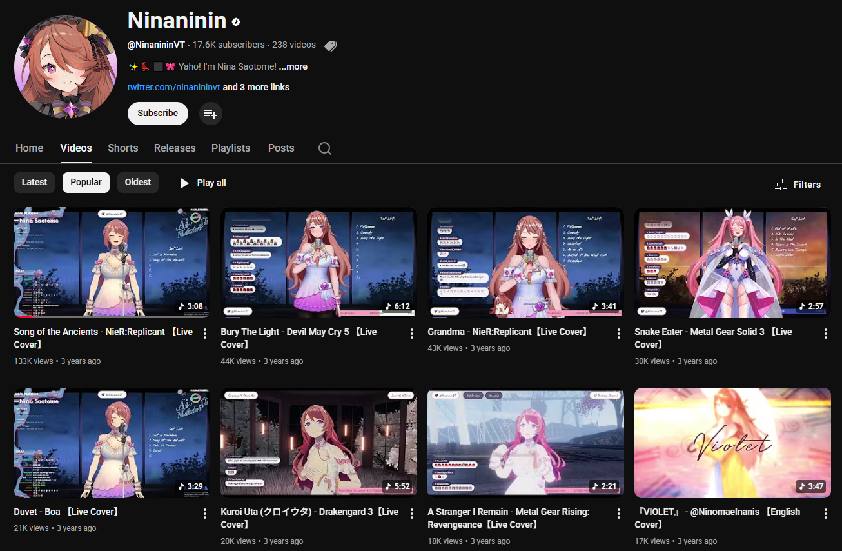
Task: Switch to the Videos tab
Action: (76, 148)
